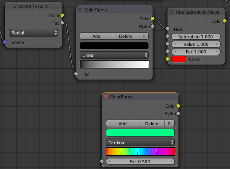Click Gradient Texture Vector input socket
Viewport: 230px width, 169px height.
(5, 42)
